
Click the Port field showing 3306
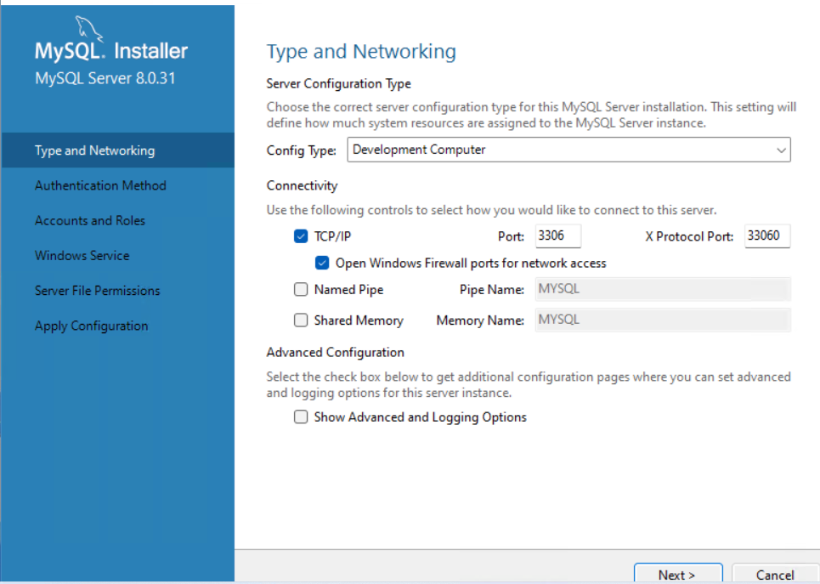557,236
